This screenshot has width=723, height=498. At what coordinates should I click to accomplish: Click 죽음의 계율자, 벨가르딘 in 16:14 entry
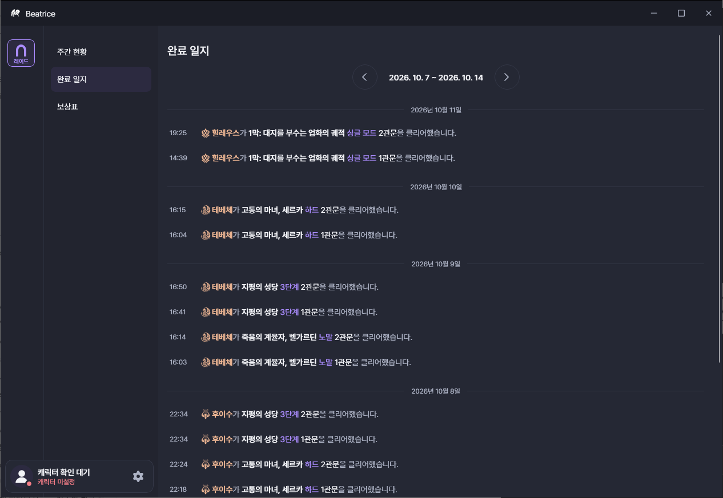pyautogui.click(x=279, y=337)
